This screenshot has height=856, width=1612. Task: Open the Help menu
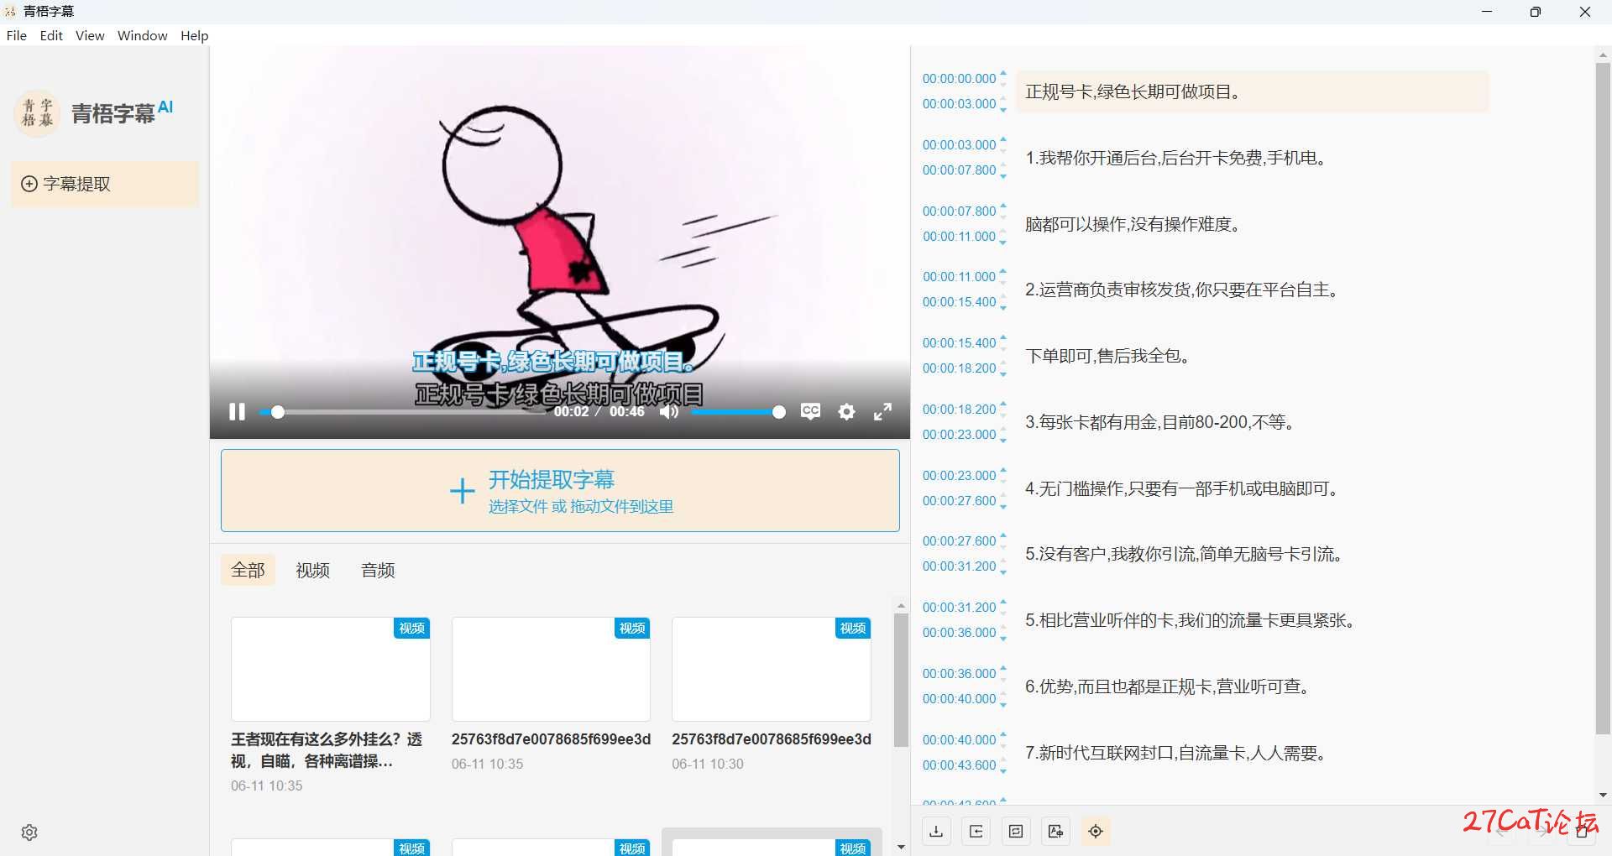[194, 35]
